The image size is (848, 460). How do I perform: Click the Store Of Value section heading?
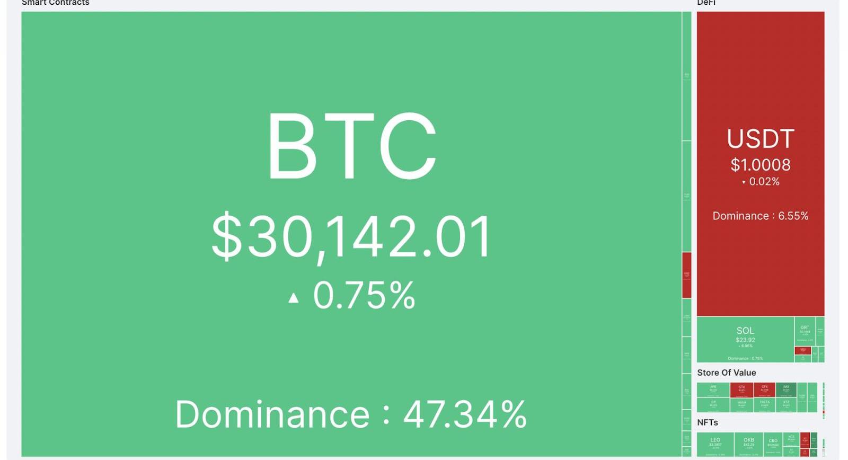727,373
